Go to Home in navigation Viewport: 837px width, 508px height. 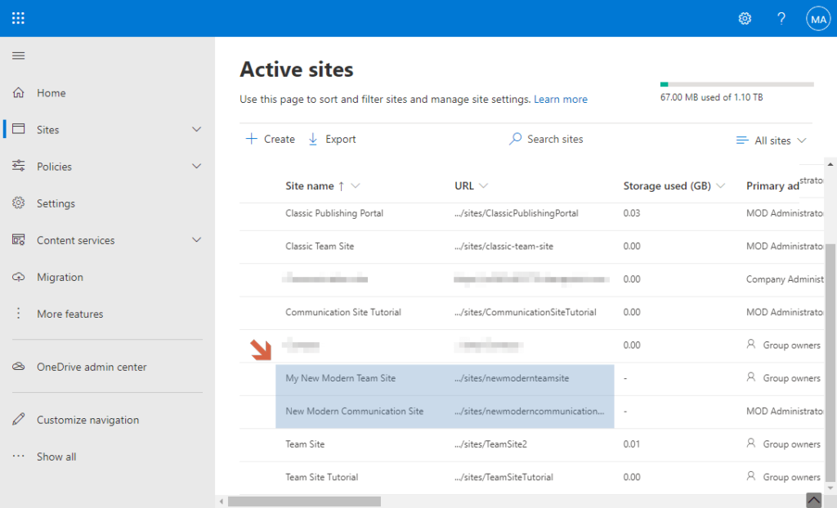click(51, 93)
